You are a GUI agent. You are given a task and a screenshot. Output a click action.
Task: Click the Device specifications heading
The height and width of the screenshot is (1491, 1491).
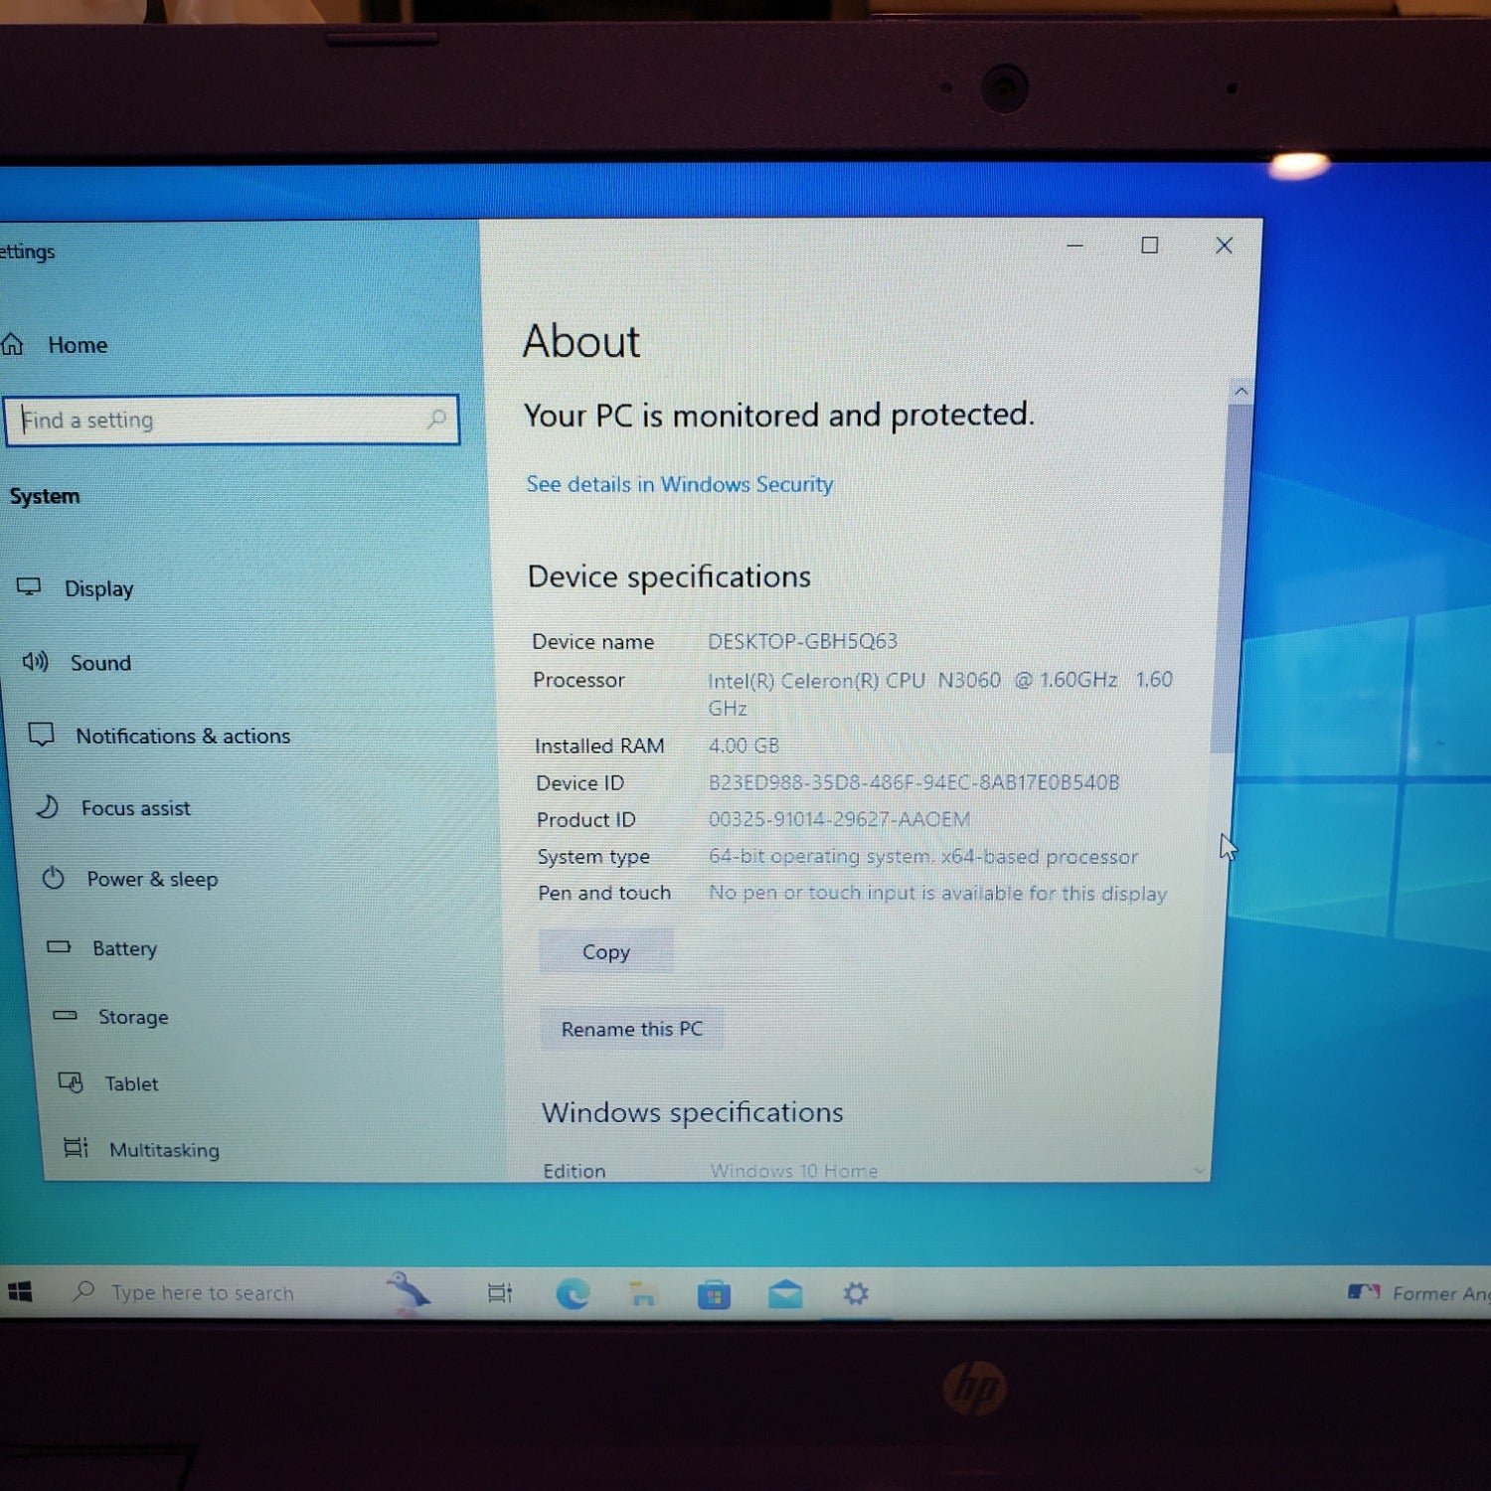(x=669, y=577)
